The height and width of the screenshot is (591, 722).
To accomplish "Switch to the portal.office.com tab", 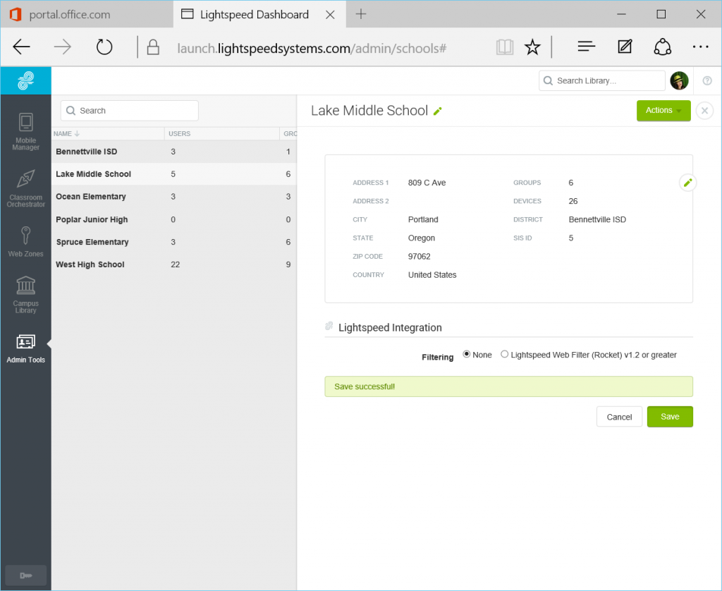I will (87, 14).
